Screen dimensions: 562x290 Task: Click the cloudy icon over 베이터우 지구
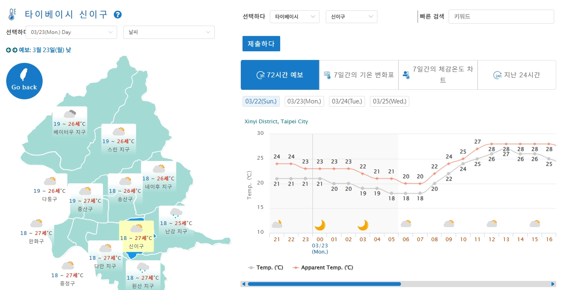coord(70,113)
